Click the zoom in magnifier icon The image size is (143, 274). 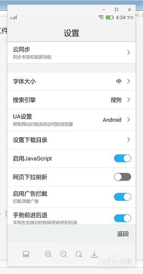(49, 254)
